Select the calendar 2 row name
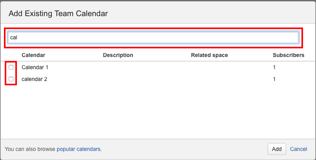This screenshot has width=316, height=160. [x=34, y=79]
